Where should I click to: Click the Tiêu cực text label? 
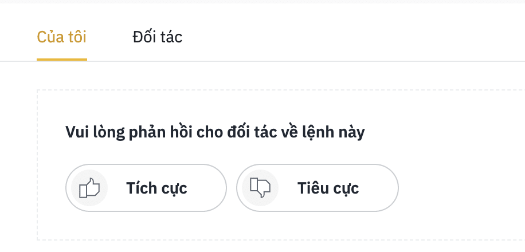click(328, 188)
